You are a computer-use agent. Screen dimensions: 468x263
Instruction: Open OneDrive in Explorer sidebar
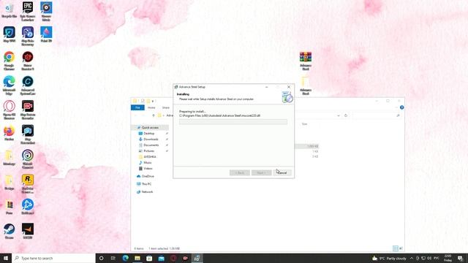(148, 176)
